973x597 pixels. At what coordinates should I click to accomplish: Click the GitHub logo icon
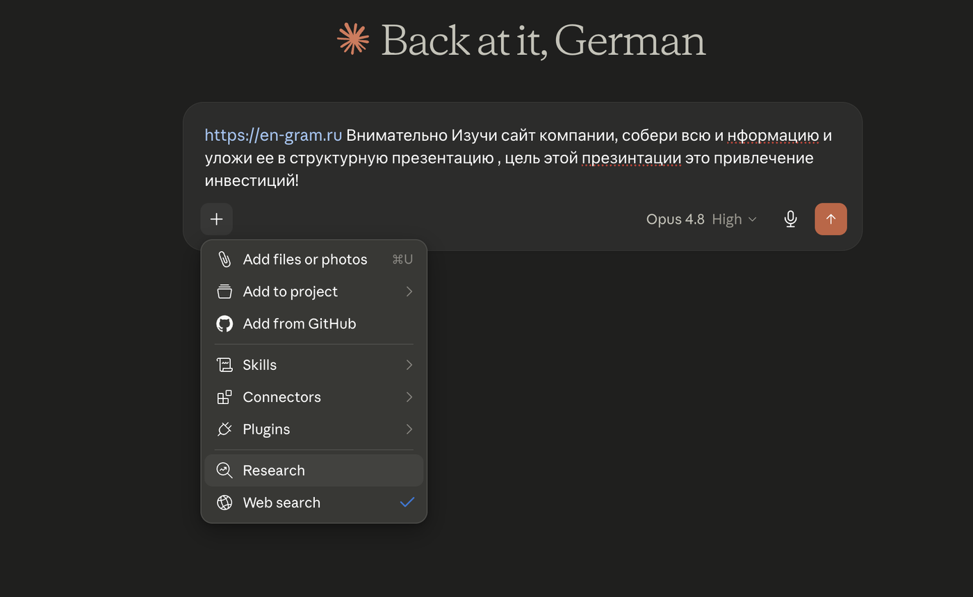click(x=224, y=323)
